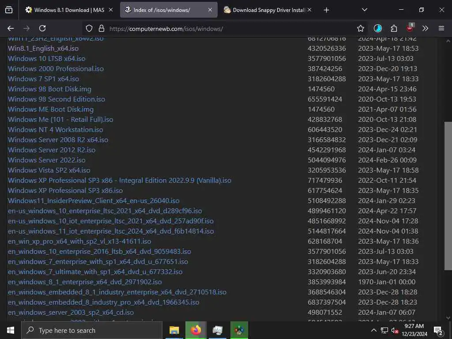
Task: Open en_windows_7_ultimate_with_sp1 iso link
Action: pyautogui.click(x=95, y=272)
